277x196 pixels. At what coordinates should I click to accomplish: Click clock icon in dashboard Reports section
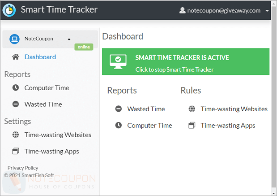pos(119,125)
